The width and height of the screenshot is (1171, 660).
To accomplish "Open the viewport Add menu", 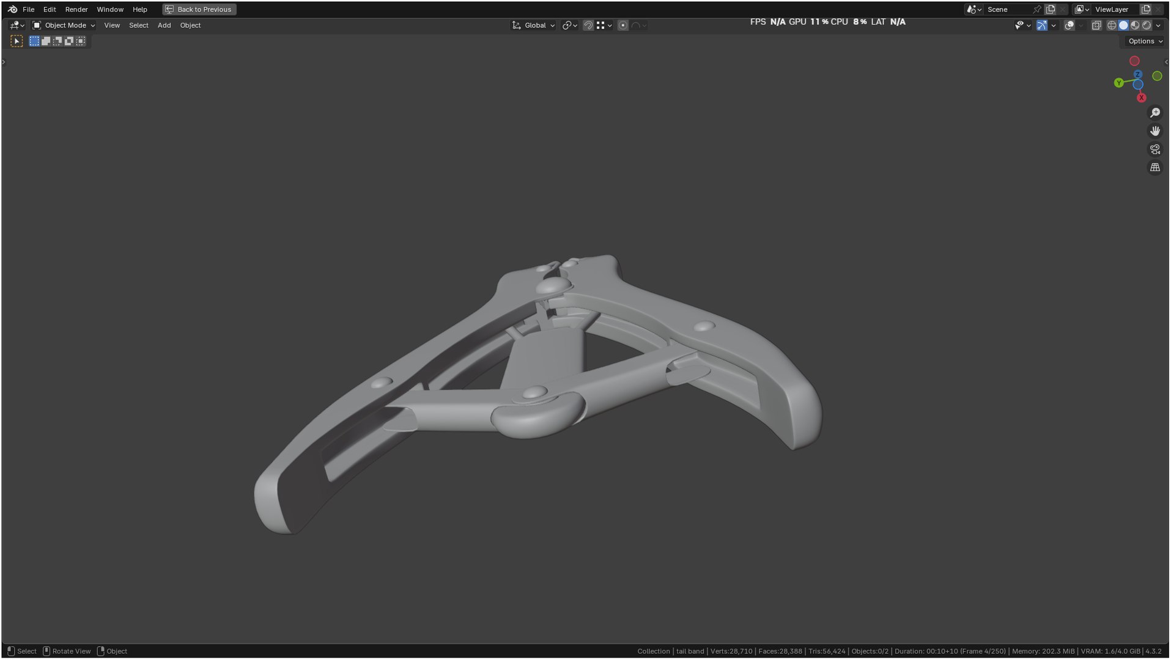I will coord(164,25).
